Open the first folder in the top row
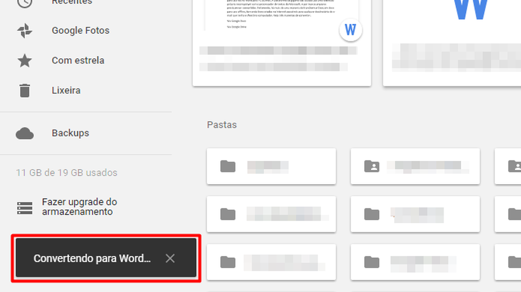This screenshot has width=521, height=292. (271, 166)
